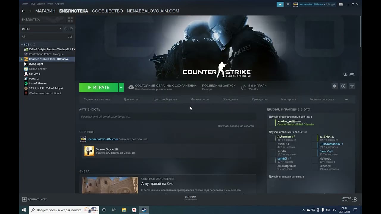
Task: Open news thumbnail А ну, давай на бис
Action: [110, 185]
